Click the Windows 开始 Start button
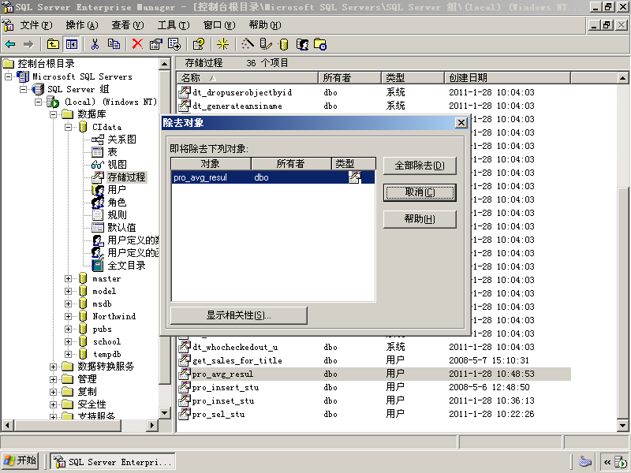Image resolution: width=631 pixels, height=473 pixels. point(21,460)
